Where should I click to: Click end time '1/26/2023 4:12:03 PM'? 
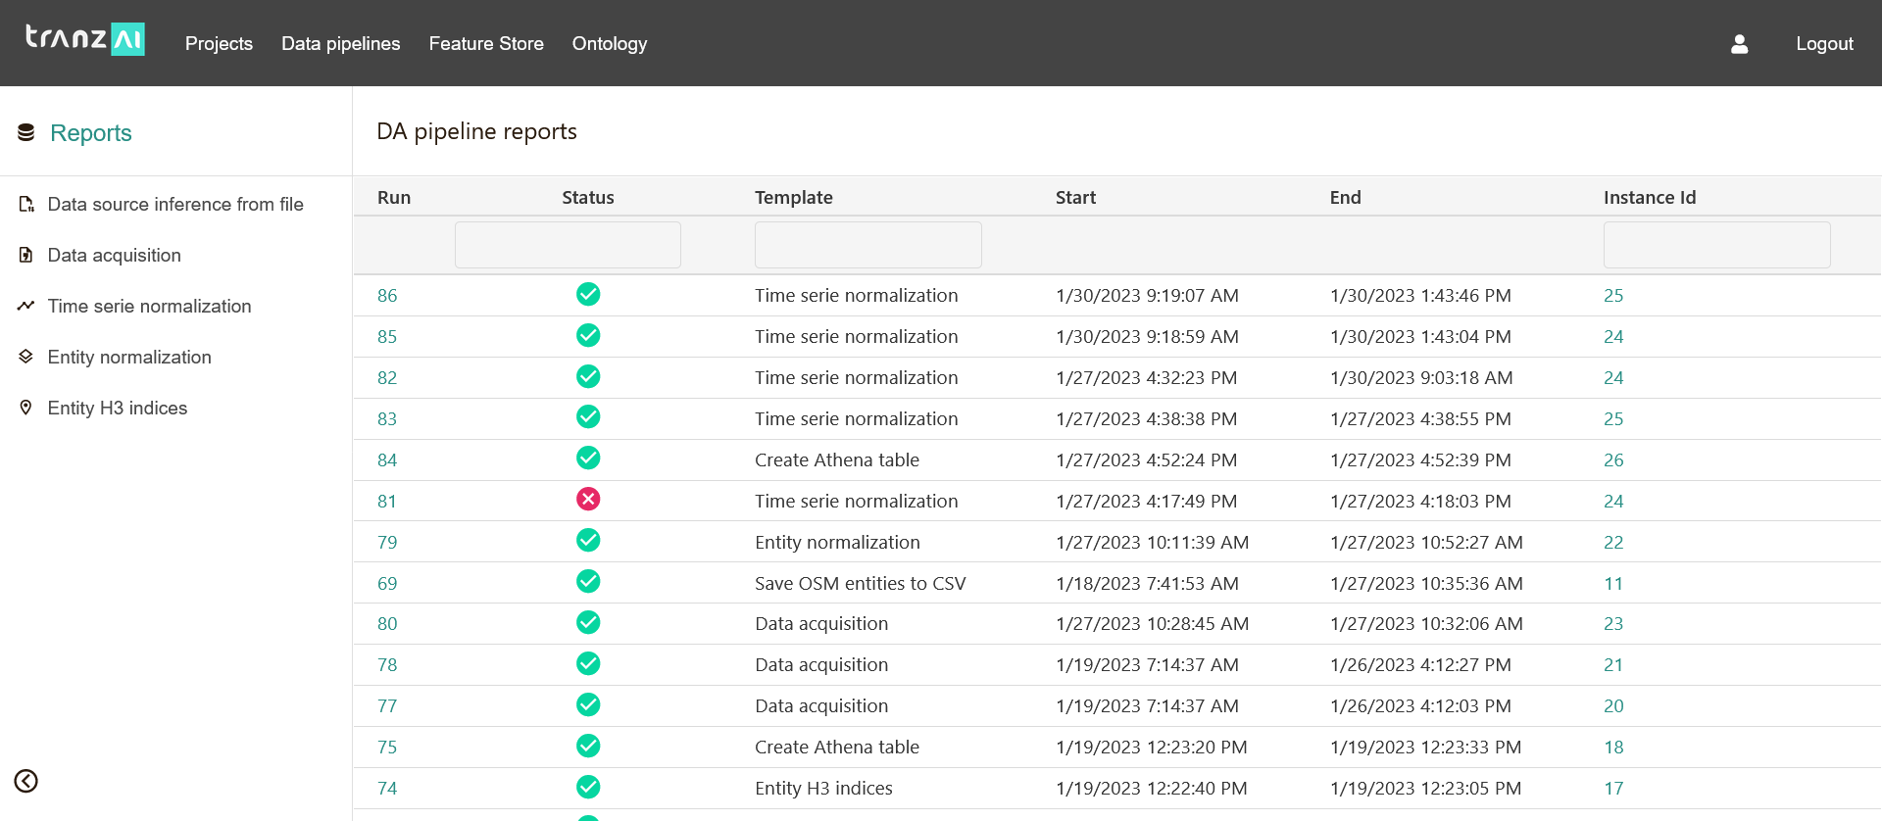[1420, 706]
